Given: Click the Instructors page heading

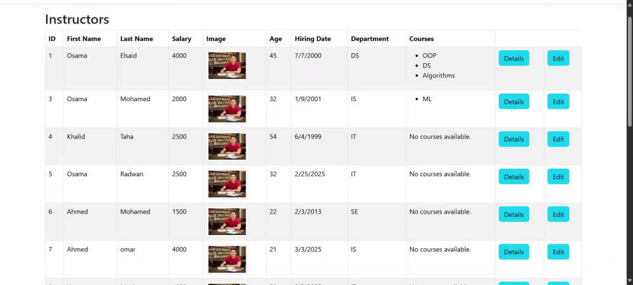Looking at the screenshot, I should (77, 20).
